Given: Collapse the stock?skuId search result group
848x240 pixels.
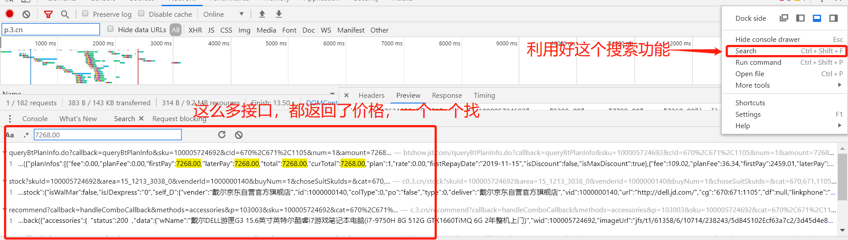Looking at the screenshot, I should tap(4, 181).
